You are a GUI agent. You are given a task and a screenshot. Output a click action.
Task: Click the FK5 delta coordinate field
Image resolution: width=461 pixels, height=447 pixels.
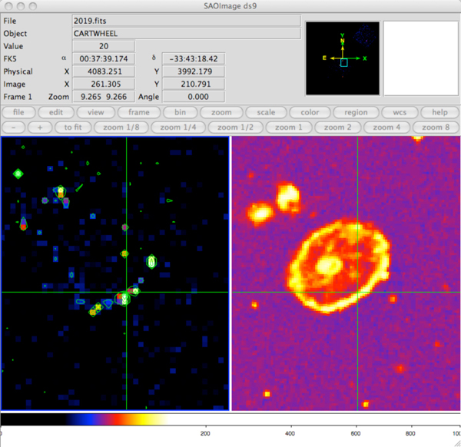tap(194, 59)
